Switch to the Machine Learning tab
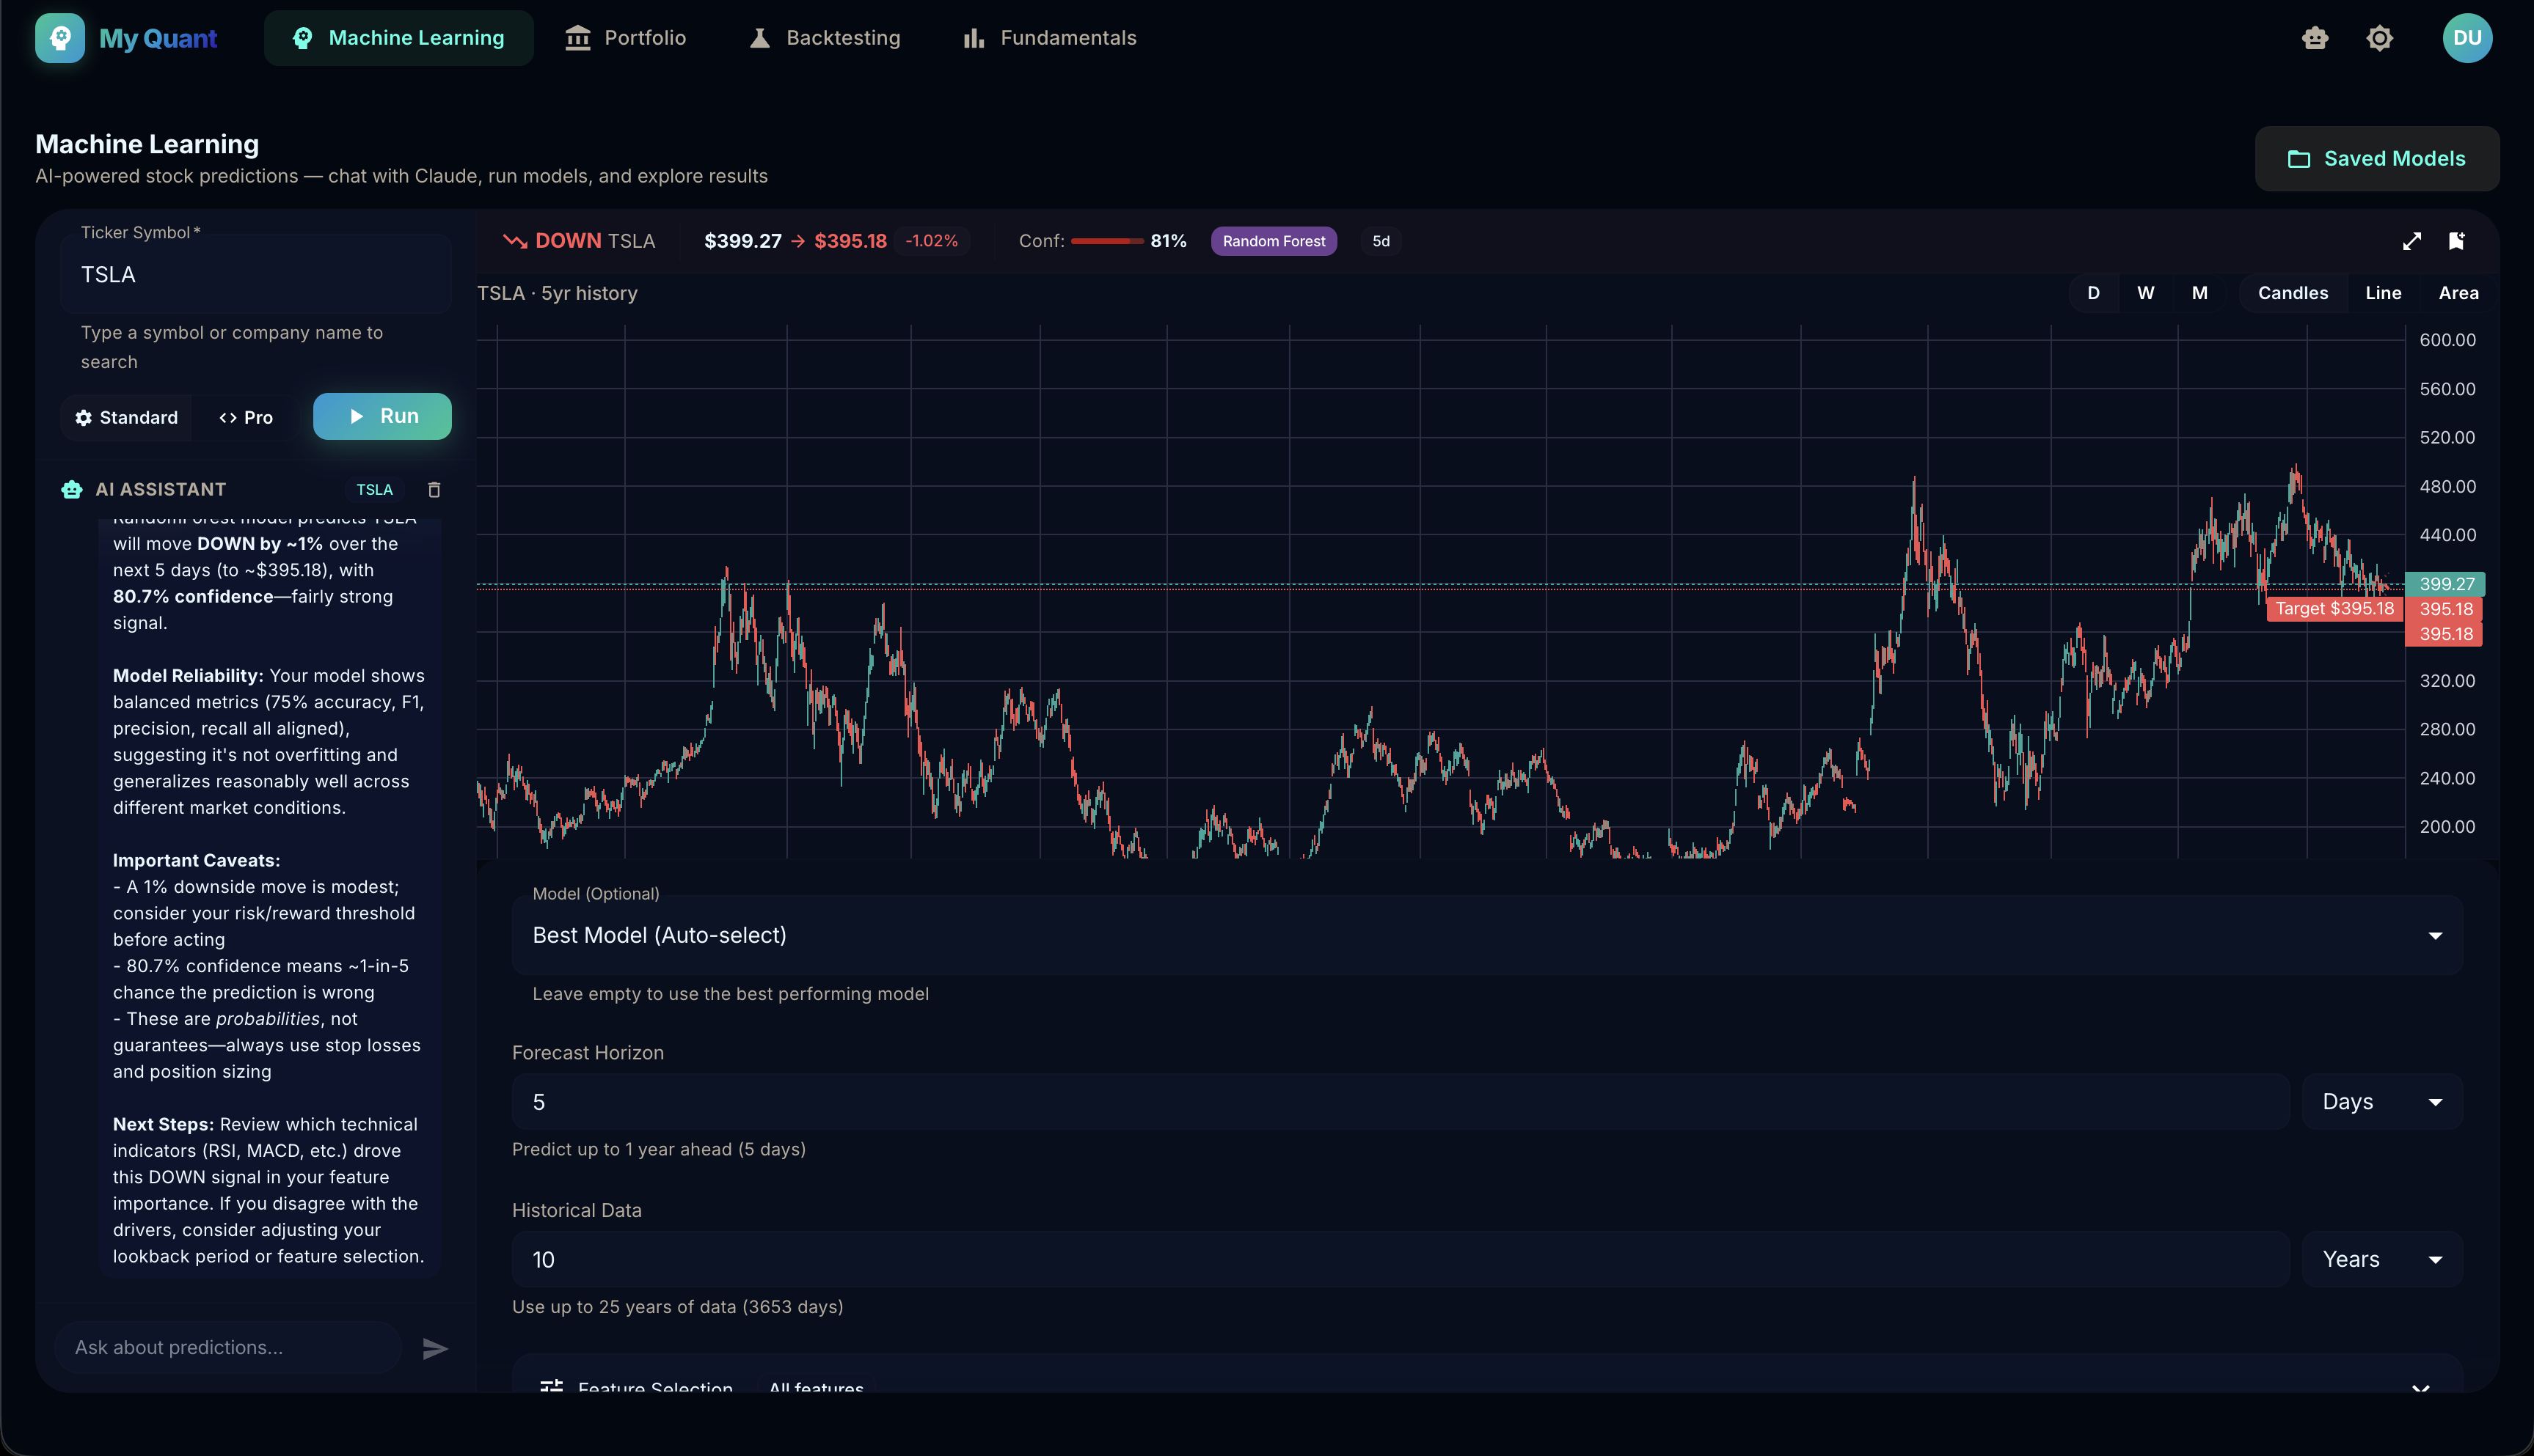This screenshot has width=2534, height=1456. 398,38
